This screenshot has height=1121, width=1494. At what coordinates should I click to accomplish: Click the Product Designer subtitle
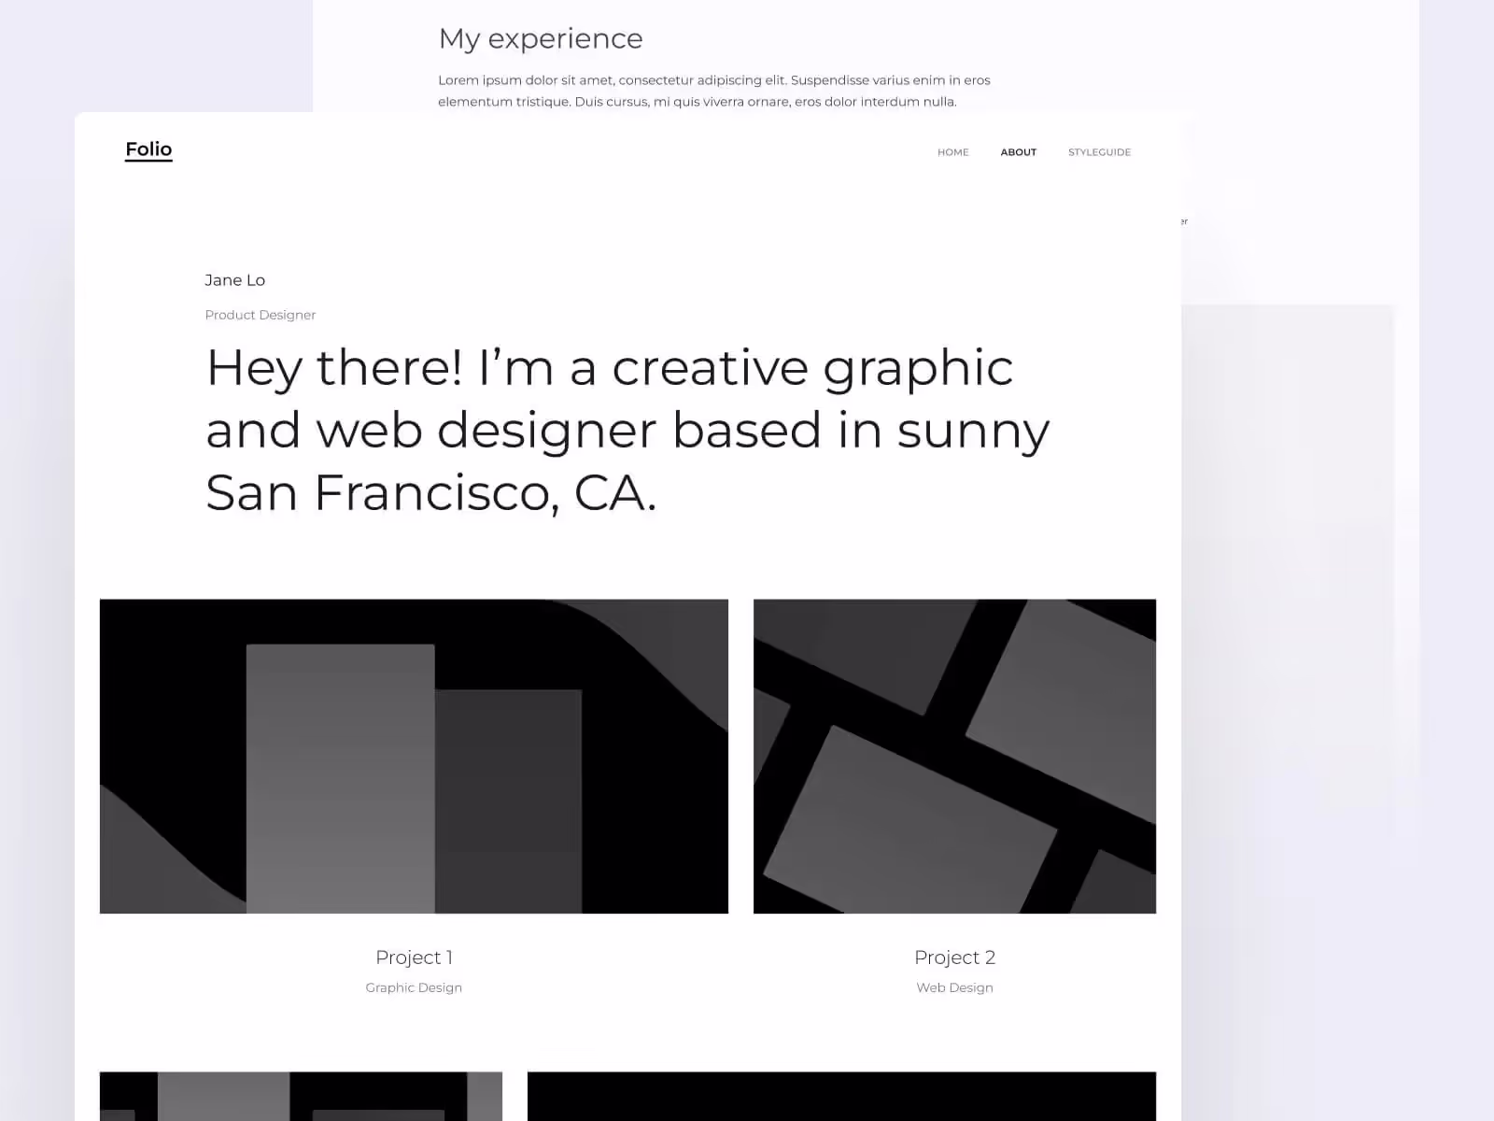point(260,315)
